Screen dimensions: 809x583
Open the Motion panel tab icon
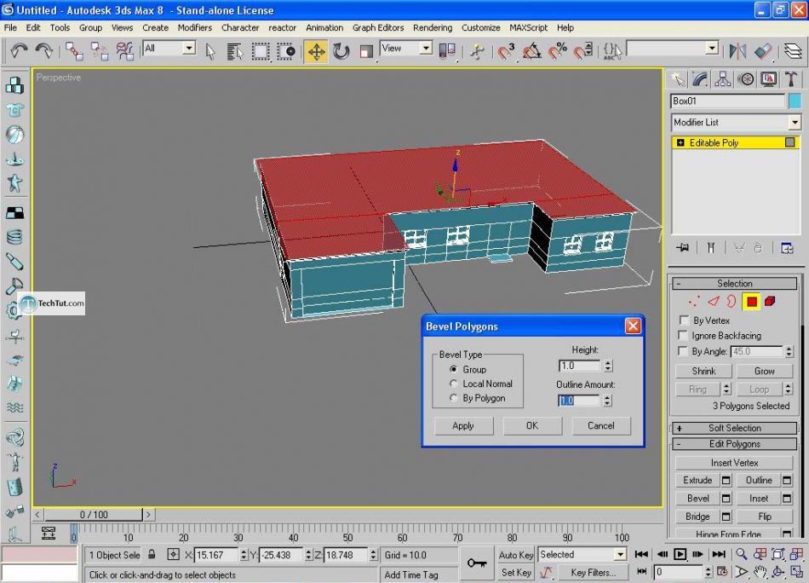(746, 79)
